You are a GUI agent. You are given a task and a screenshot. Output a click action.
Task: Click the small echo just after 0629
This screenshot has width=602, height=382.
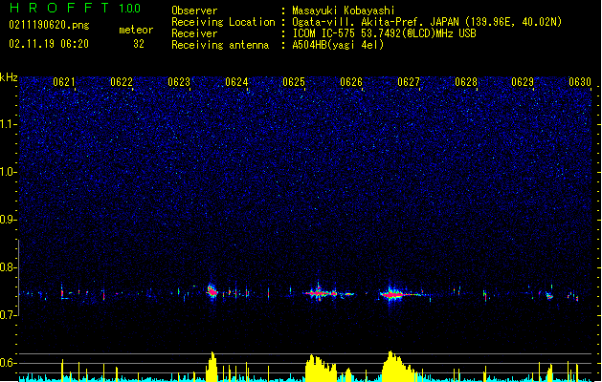549,296
